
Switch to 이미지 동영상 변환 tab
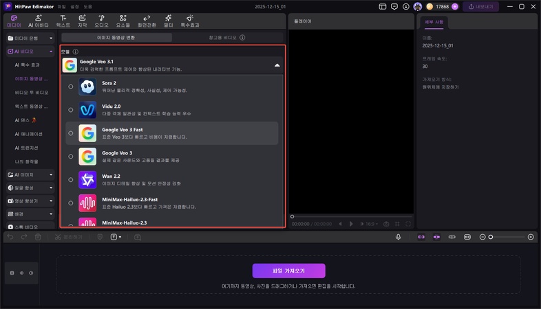point(116,38)
